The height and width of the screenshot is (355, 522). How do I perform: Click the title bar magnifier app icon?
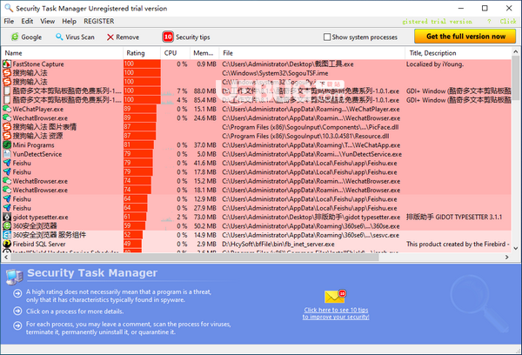[9, 8]
